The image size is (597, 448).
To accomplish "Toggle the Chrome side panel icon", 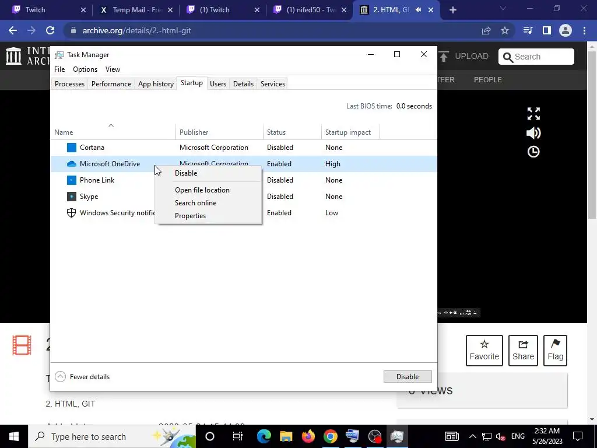I will click(x=547, y=30).
